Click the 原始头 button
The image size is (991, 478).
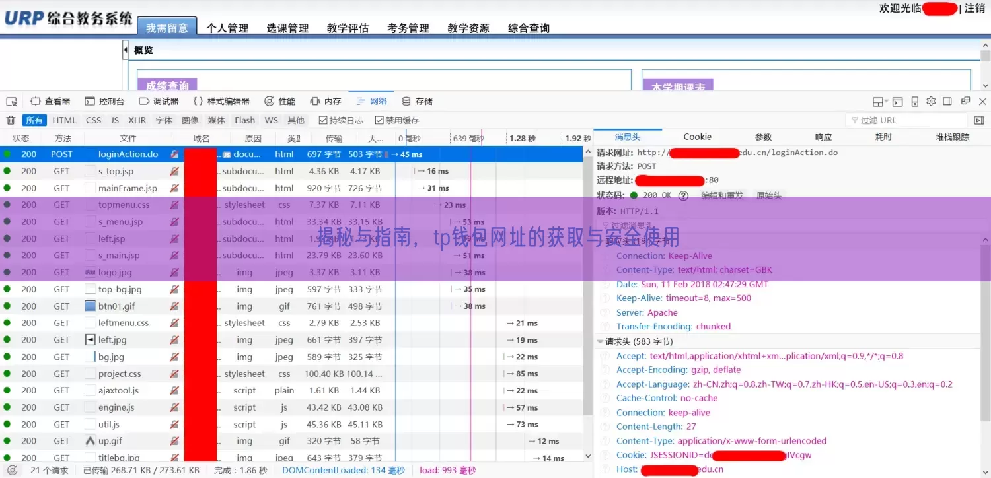point(769,196)
